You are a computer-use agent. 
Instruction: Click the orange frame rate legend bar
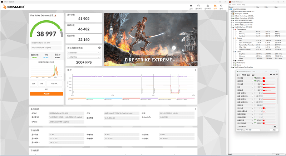[77, 98]
